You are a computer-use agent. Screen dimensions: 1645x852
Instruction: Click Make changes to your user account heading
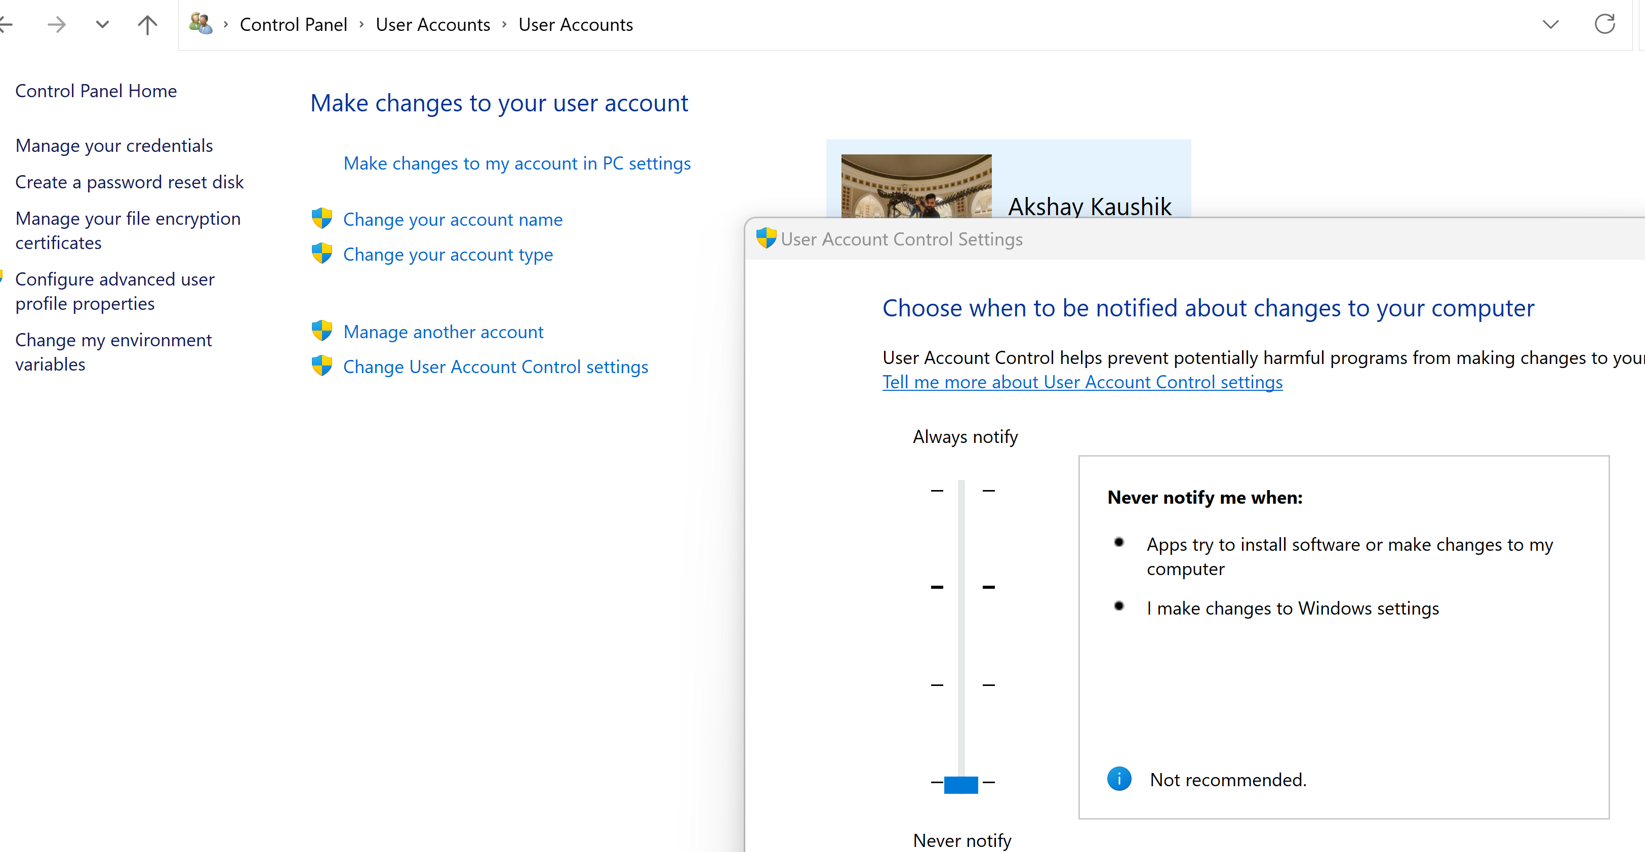click(499, 103)
